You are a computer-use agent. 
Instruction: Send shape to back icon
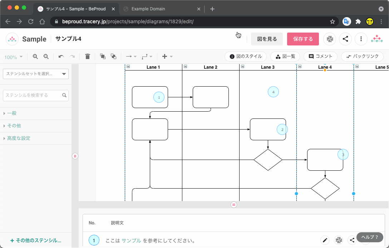[x=113, y=57]
